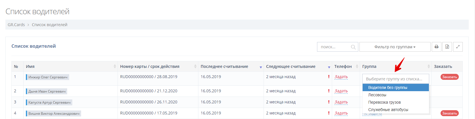This screenshot has height=119, width=475.
Task: Open driver Дыня Иван Сергеевич
Action: coord(47,91)
